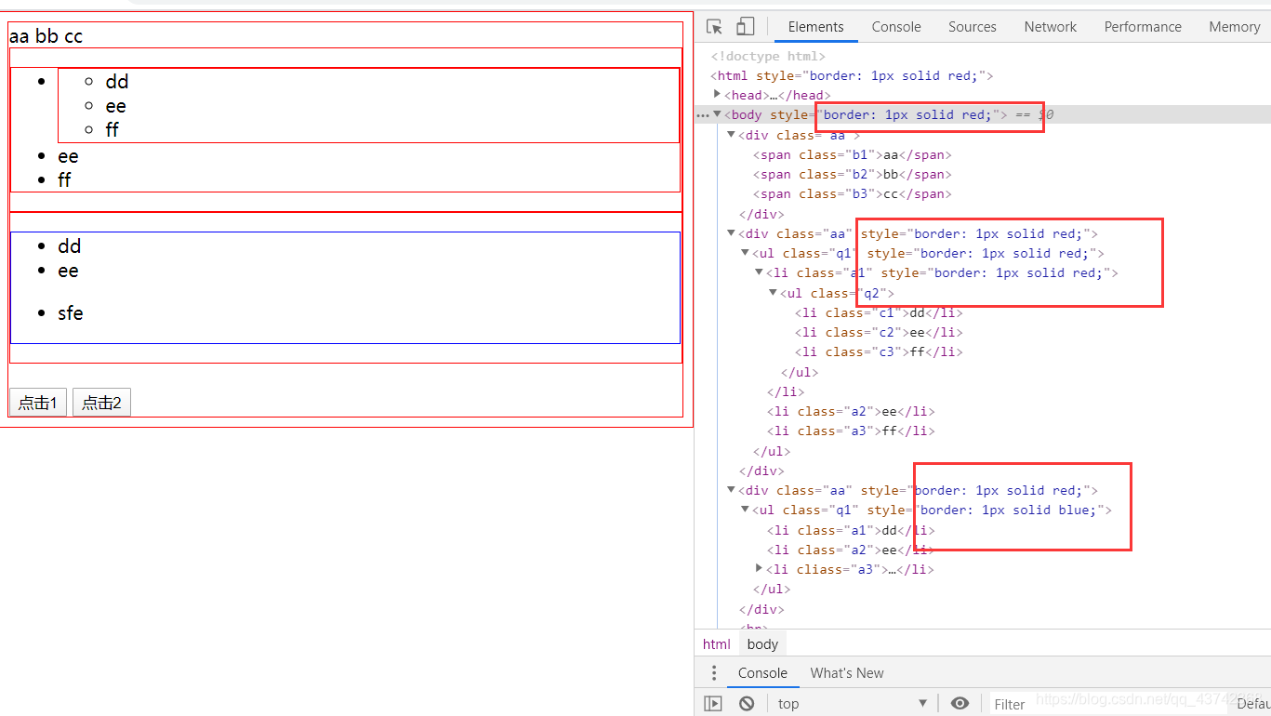Open the ellipsis actions beside the body node
Image resolution: width=1271 pixels, height=716 pixels.
[x=703, y=115]
